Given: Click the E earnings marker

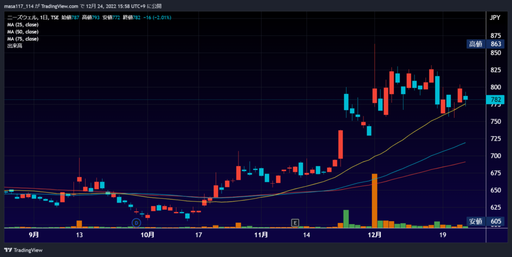Looking at the screenshot, I should click(x=295, y=223).
